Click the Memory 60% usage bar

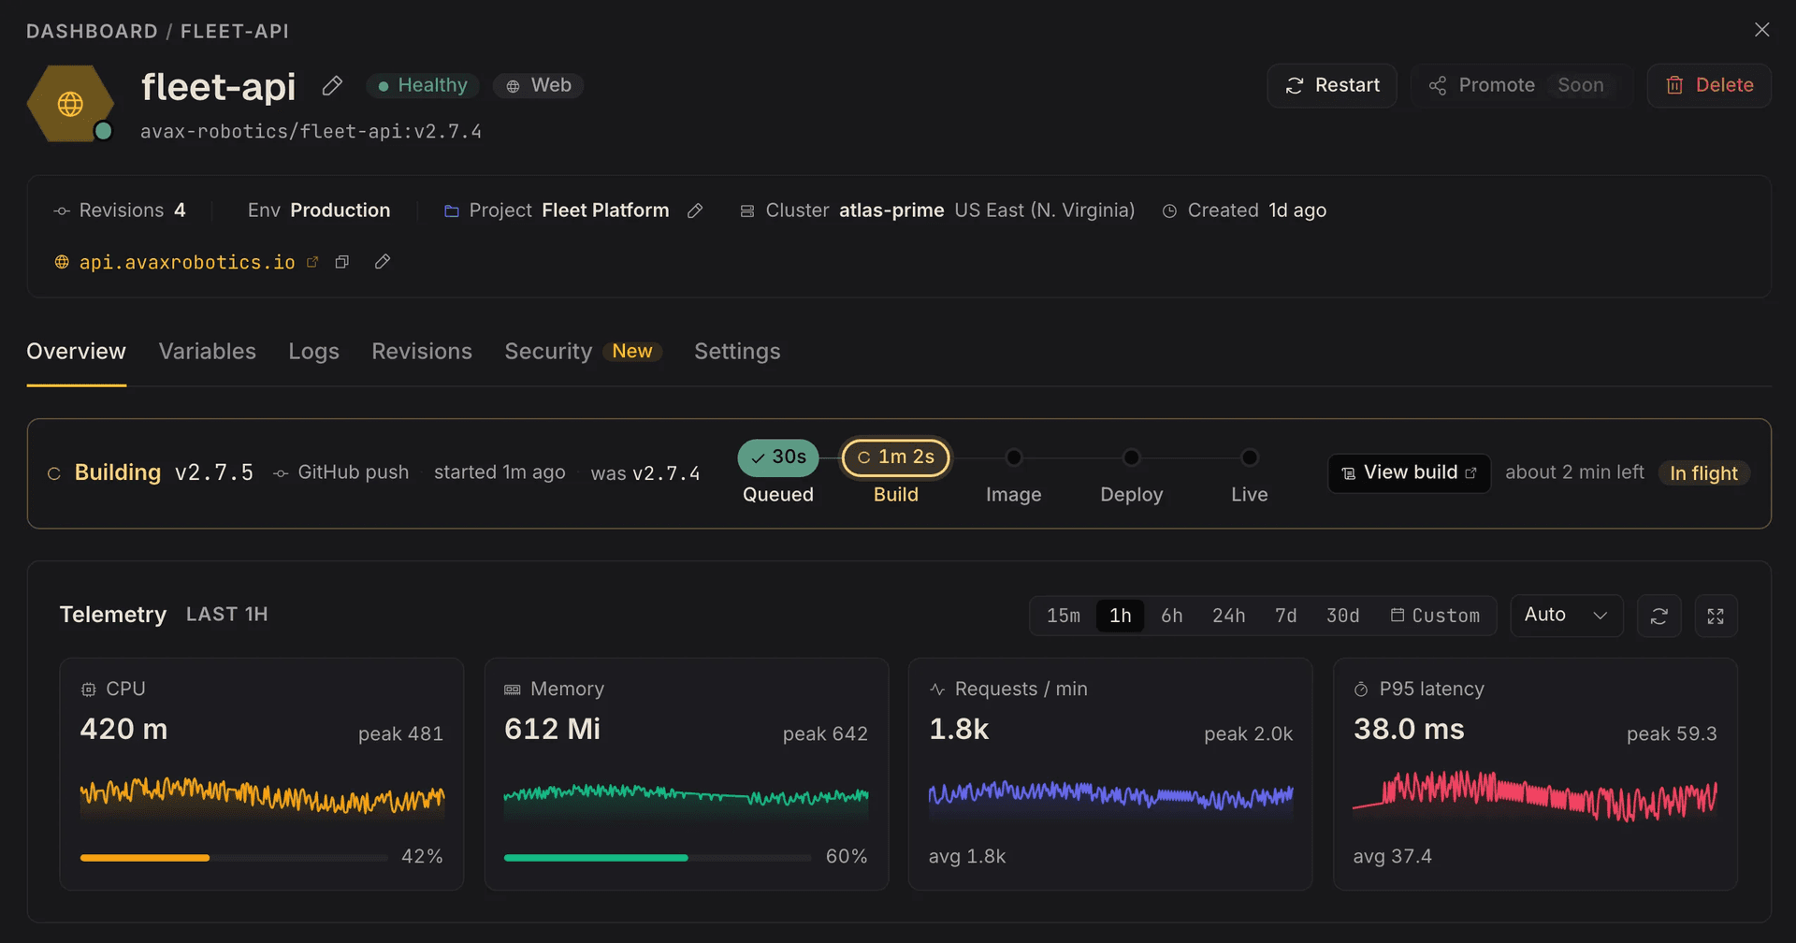click(x=658, y=858)
